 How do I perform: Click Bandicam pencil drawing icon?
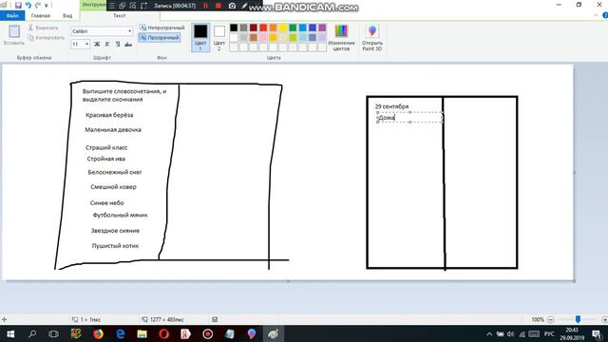tap(244, 6)
